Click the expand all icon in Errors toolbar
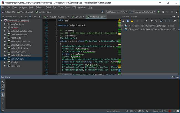Viewport: 180px width, 113px height. click(x=165, y=21)
